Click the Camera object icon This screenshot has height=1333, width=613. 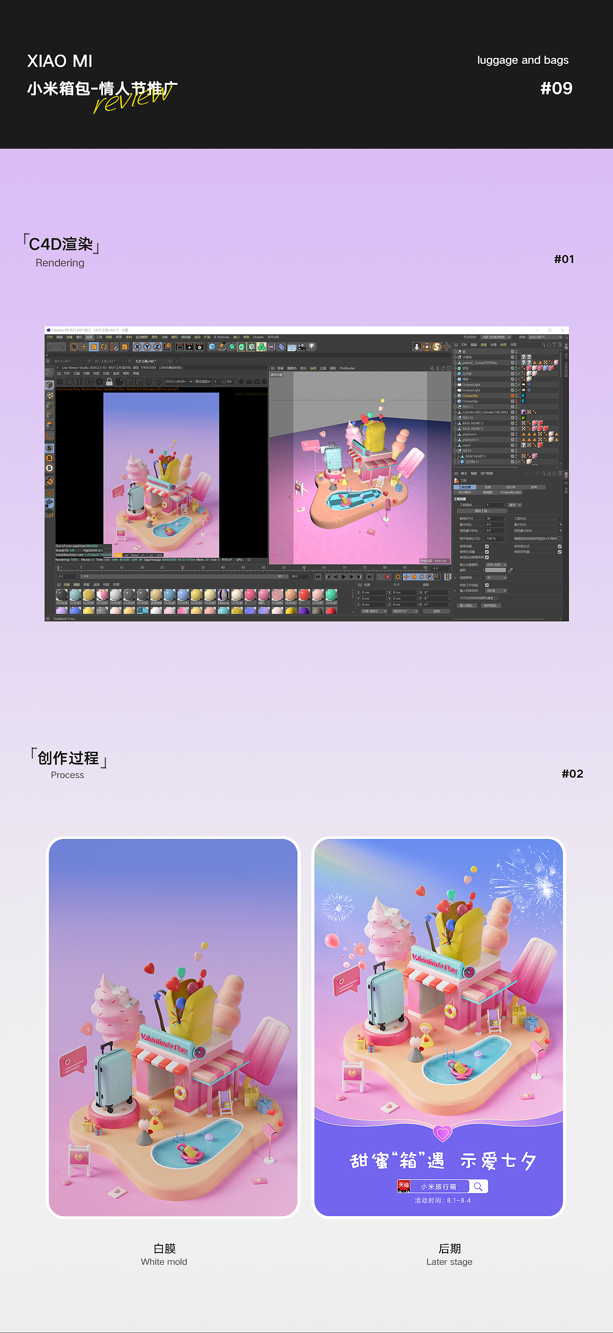[x=302, y=347]
